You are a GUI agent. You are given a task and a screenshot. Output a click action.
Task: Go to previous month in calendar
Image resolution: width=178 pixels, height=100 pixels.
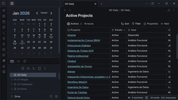pyautogui.click(x=37, y=13)
